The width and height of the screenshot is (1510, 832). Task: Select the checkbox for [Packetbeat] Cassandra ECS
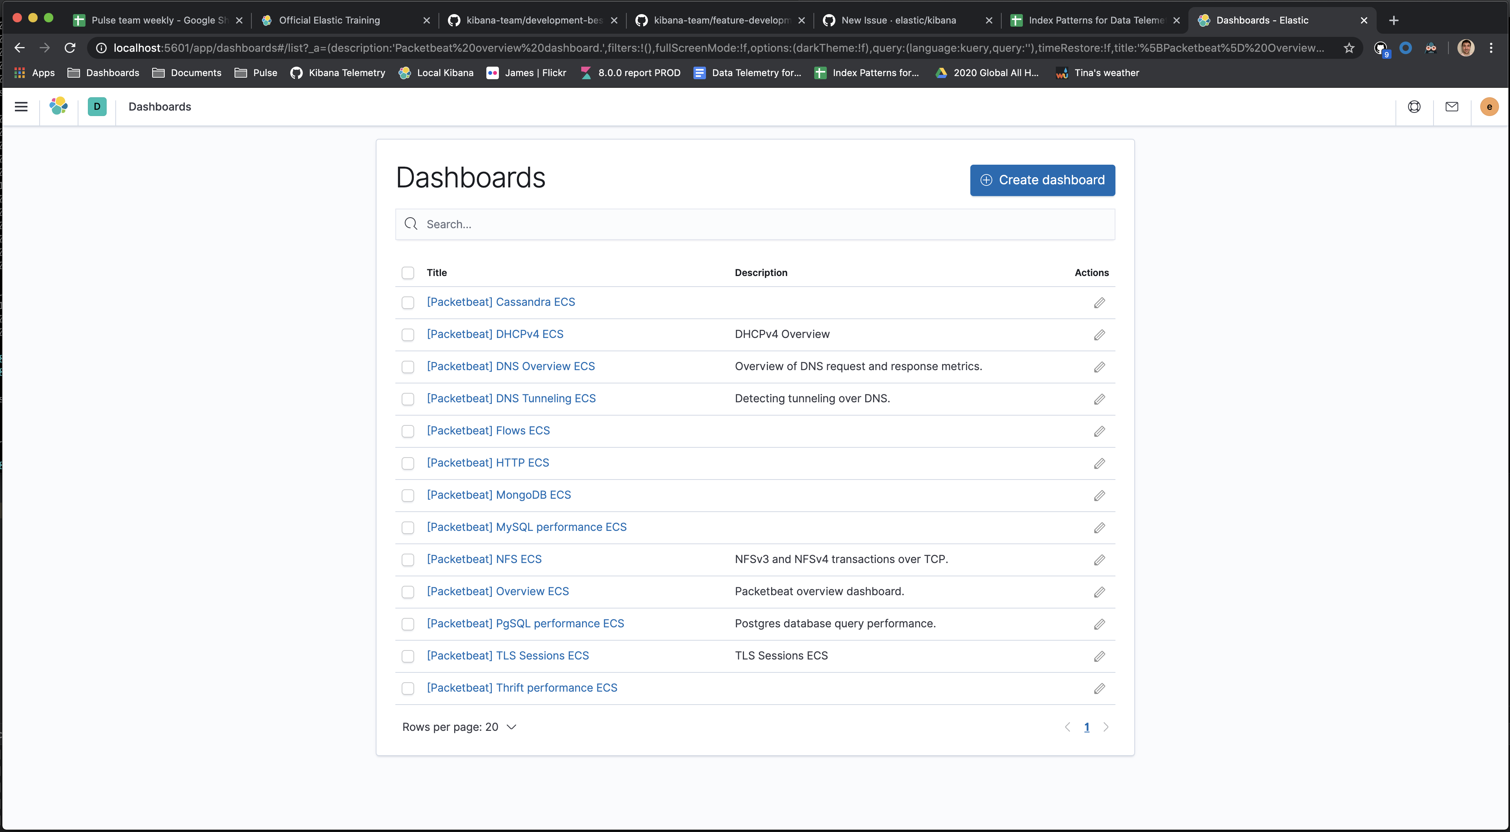pyautogui.click(x=408, y=303)
